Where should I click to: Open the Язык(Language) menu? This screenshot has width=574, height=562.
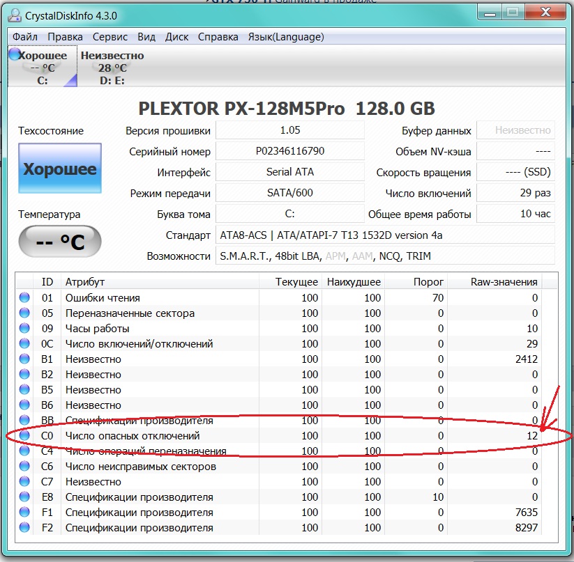(x=286, y=37)
